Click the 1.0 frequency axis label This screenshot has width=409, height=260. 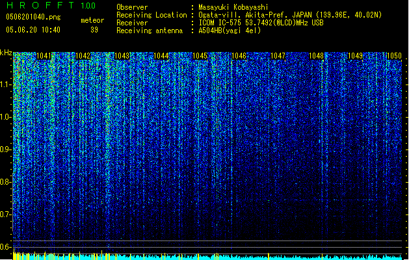5,117
